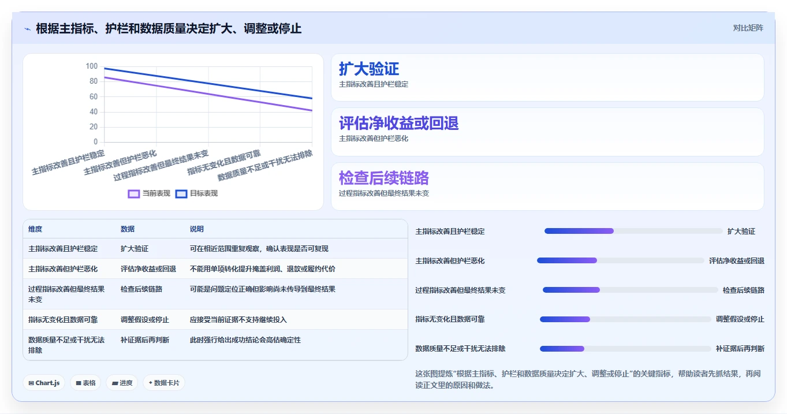Click the table cell 不能用单项转化提升掩盖利润、退款或履约代价
The width and height of the screenshot is (787, 414).
pyautogui.click(x=263, y=269)
